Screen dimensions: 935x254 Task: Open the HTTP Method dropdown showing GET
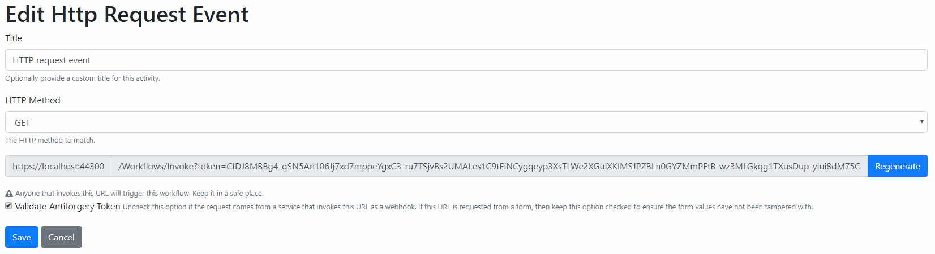point(466,122)
